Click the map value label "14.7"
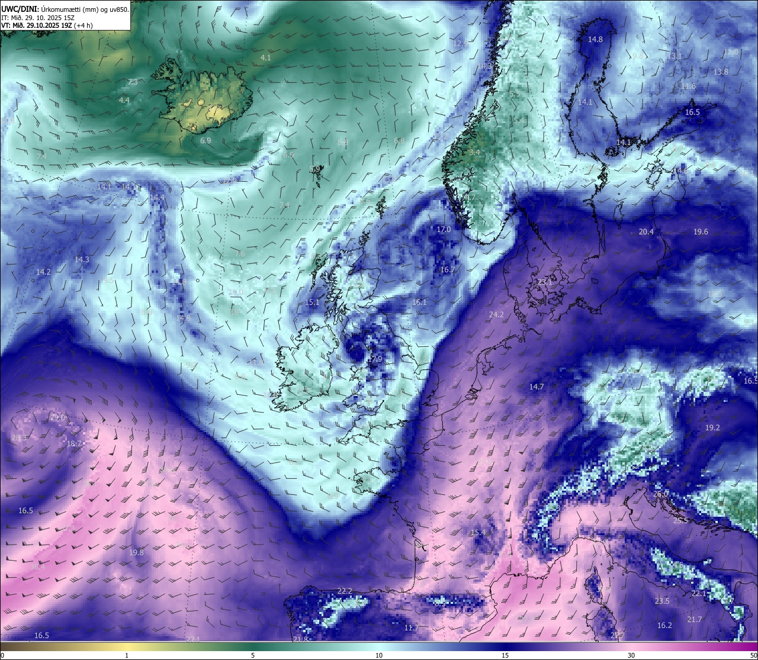758x660 pixels. click(537, 387)
